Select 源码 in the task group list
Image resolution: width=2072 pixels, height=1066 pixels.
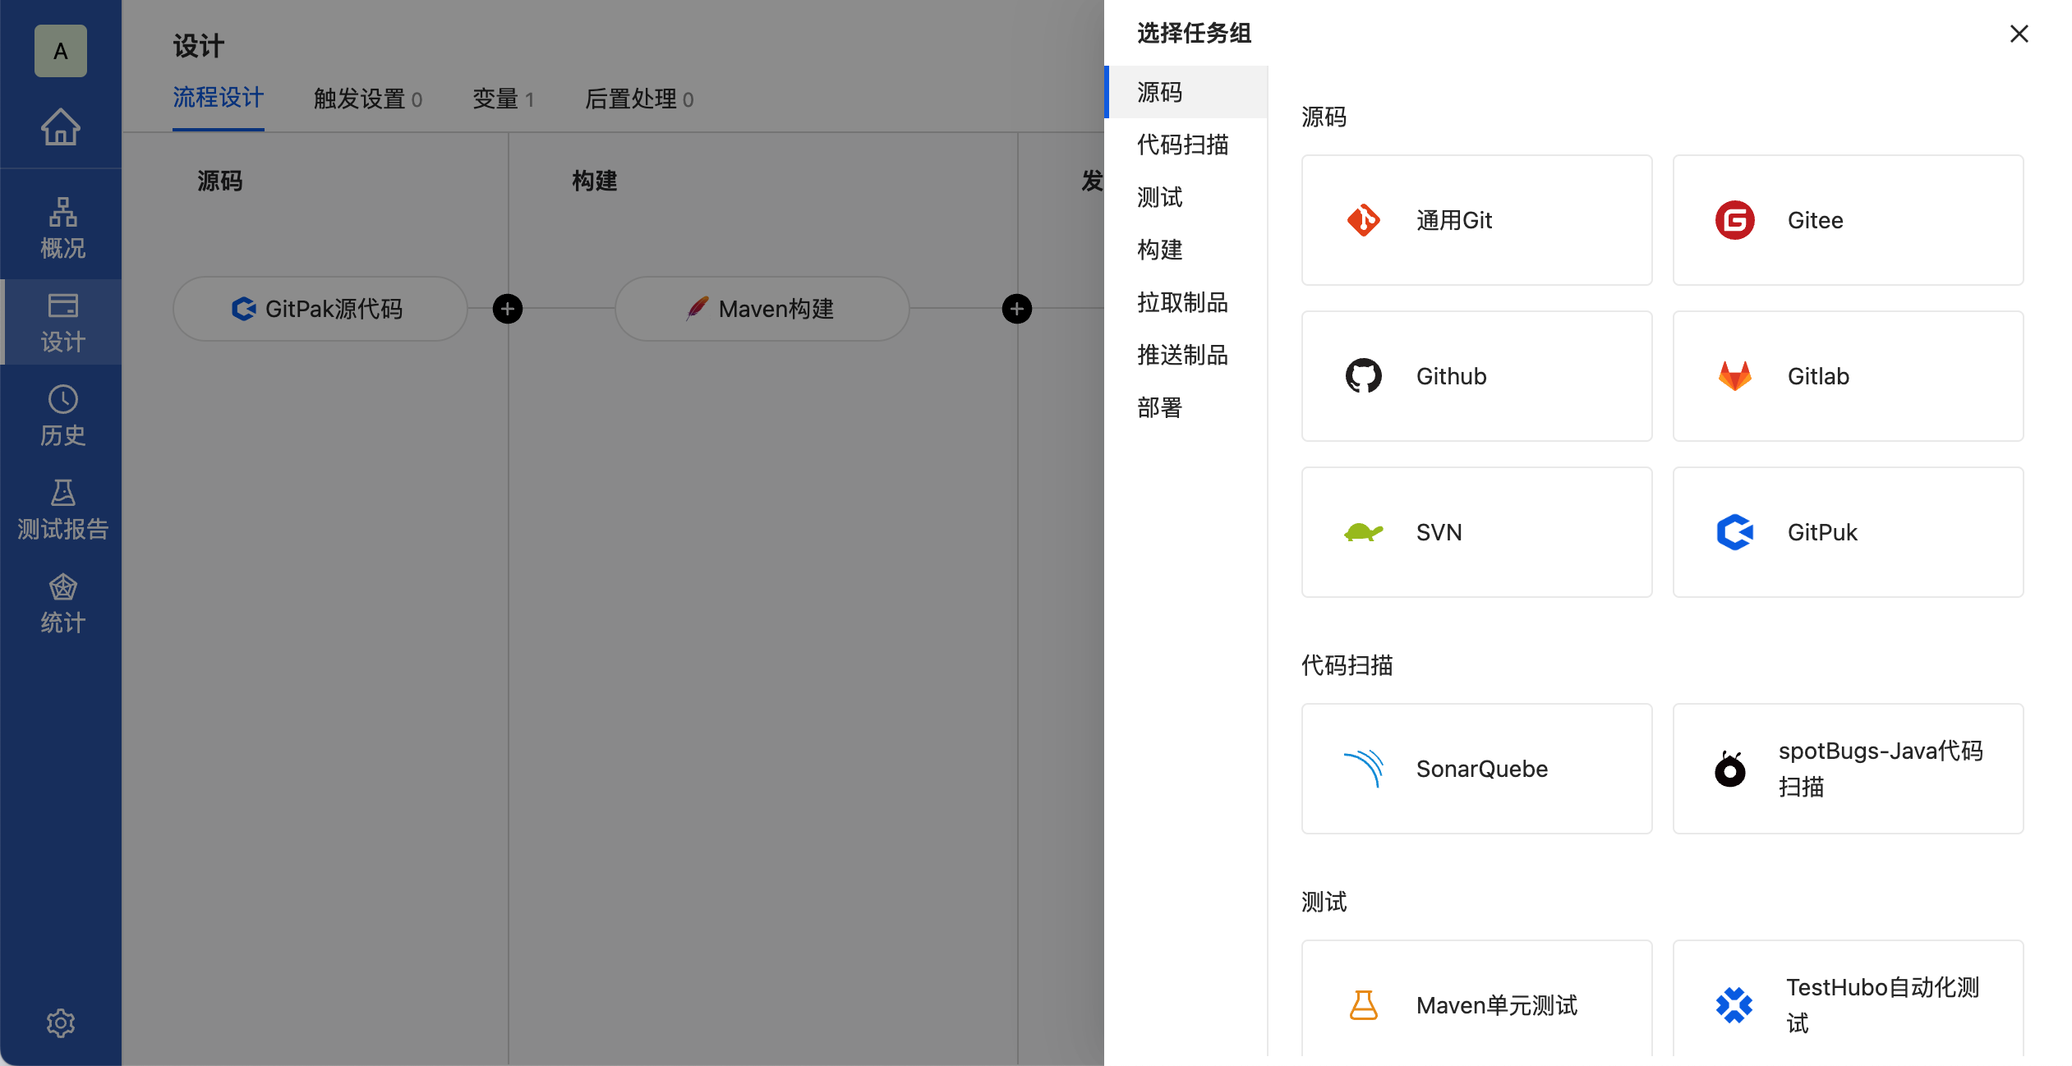click(x=1186, y=92)
